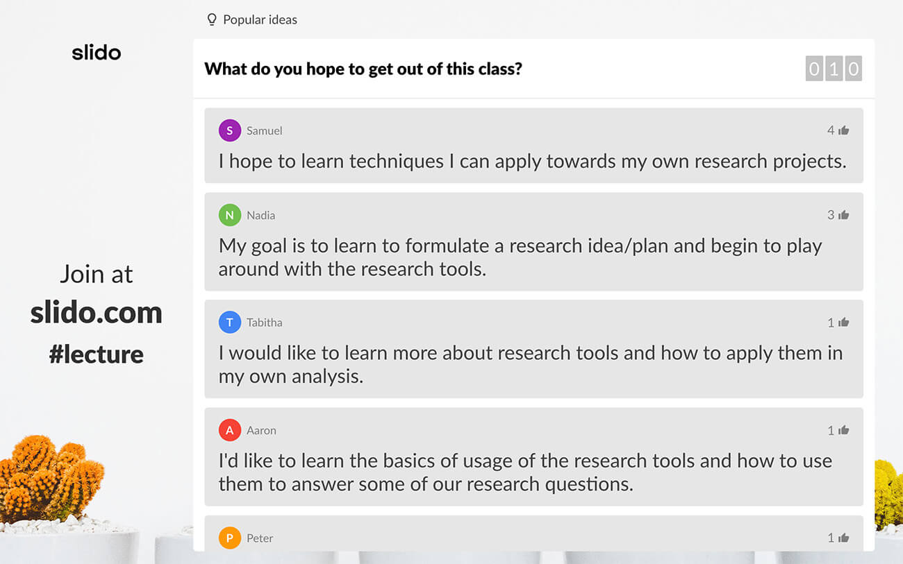The height and width of the screenshot is (564, 903).
Task: Click the slido.com join link text
Action: pyautogui.click(x=97, y=313)
